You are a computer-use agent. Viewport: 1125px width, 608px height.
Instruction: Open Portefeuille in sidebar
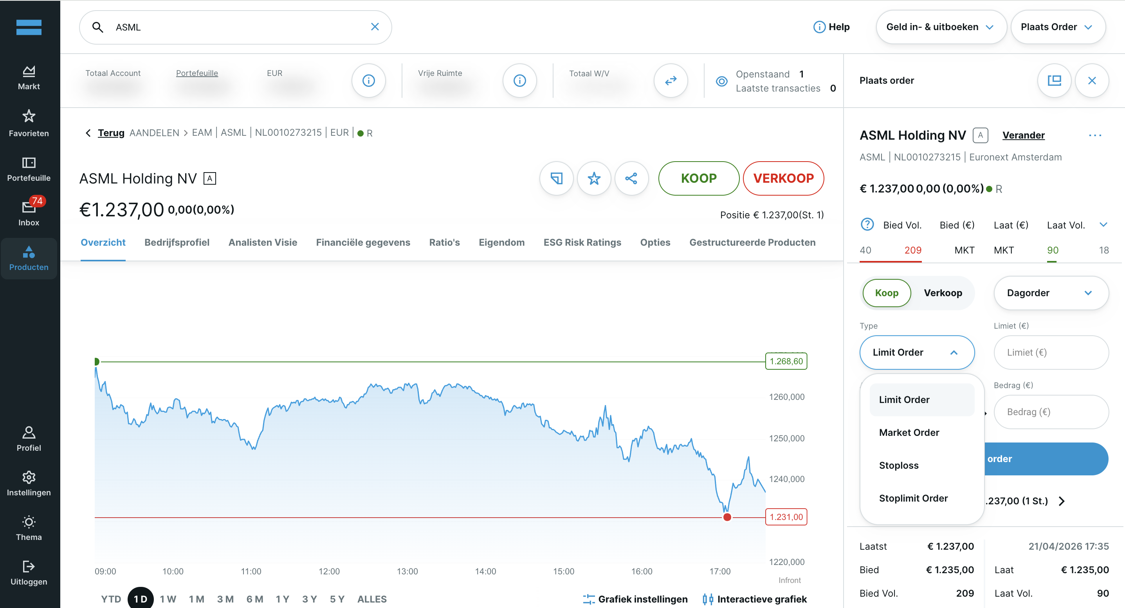[x=29, y=169]
